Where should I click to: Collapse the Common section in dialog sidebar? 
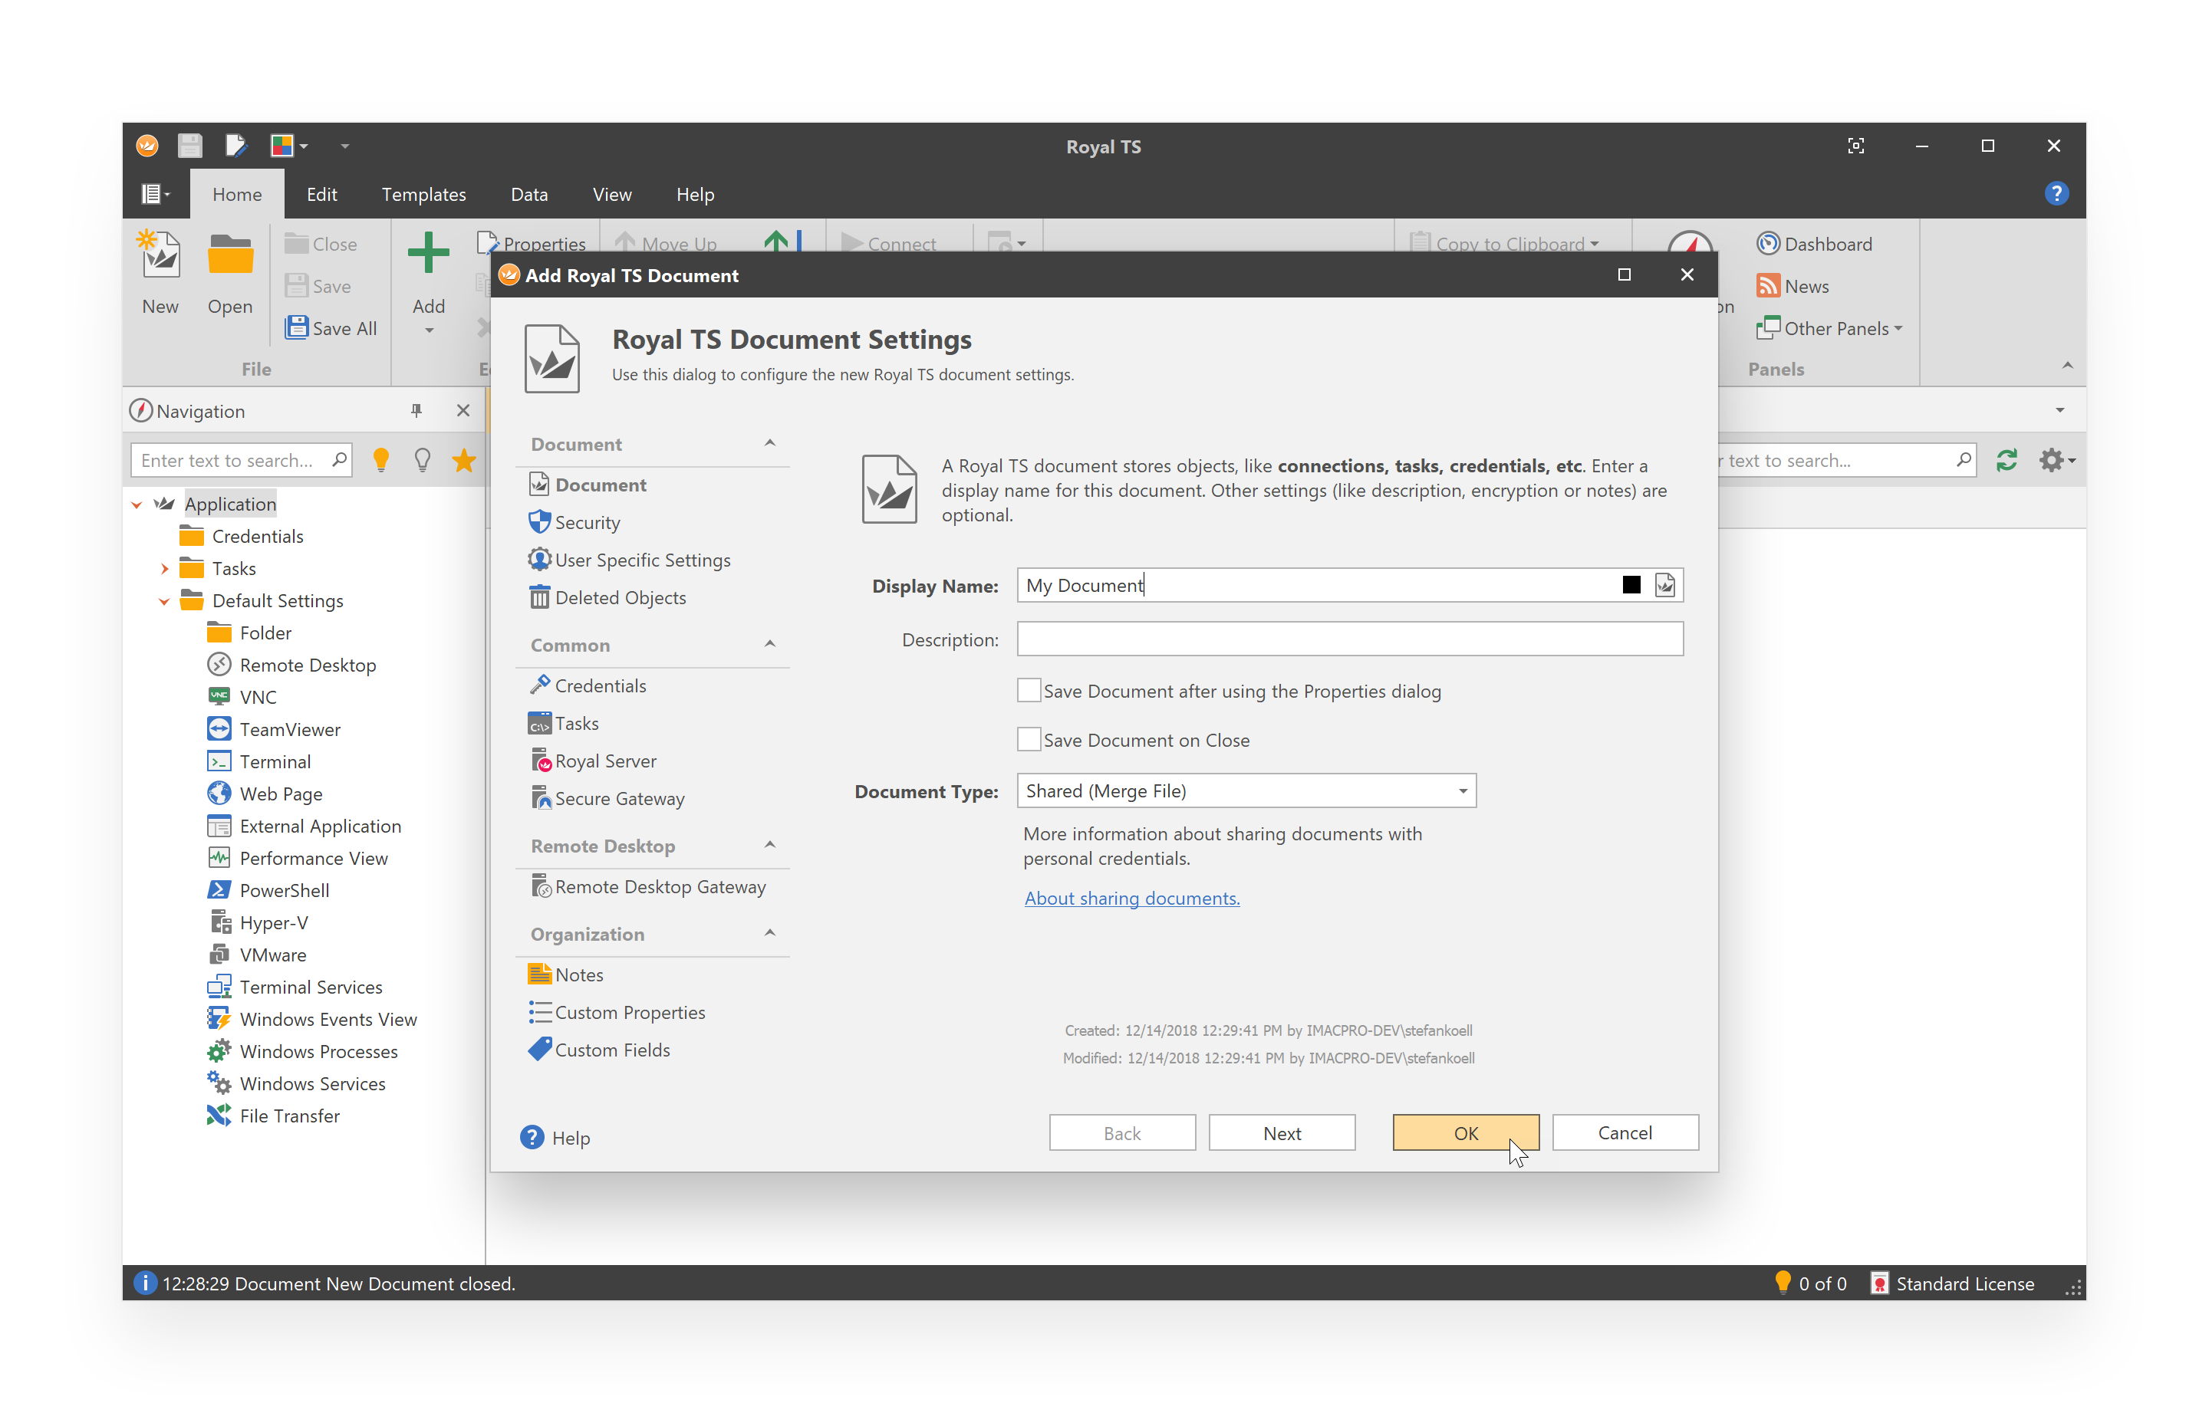click(769, 644)
